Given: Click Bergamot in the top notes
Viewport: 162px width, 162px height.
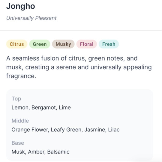Looking at the screenshot, I should click(44, 108).
